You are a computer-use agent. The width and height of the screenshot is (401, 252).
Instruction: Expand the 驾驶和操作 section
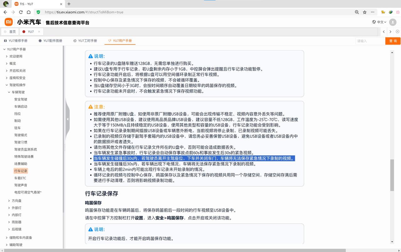6,85
